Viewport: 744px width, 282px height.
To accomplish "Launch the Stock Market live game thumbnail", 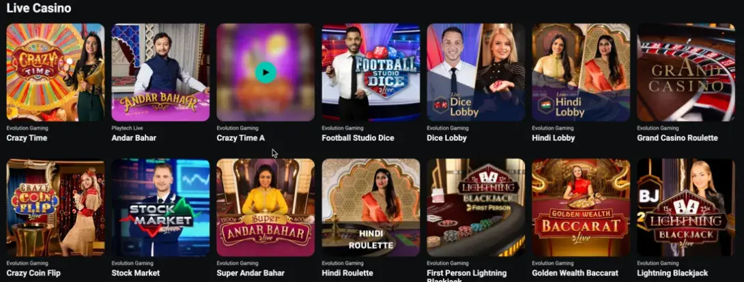I will pyautogui.click(x=160, y=207).
